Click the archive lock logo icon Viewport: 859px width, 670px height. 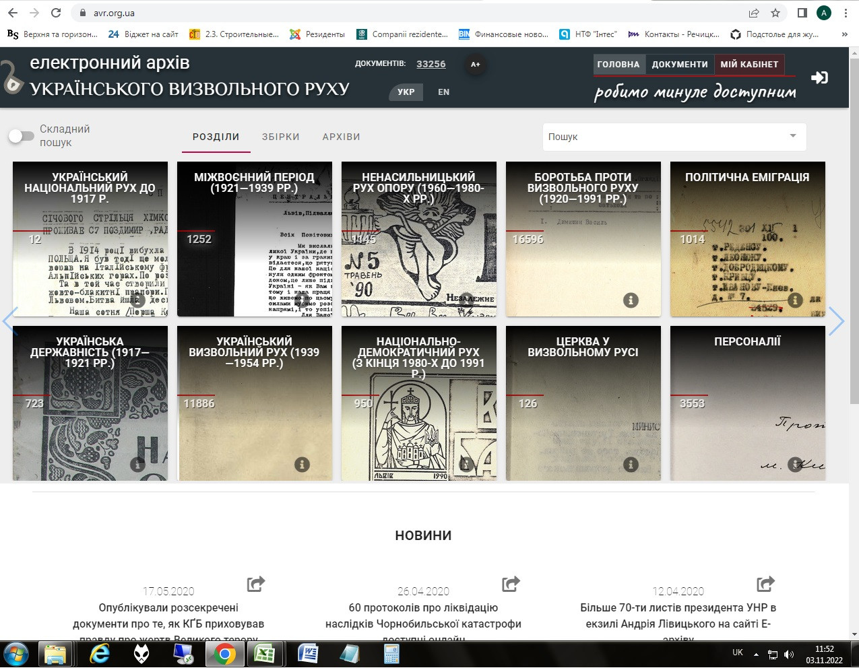coord(11,77)
